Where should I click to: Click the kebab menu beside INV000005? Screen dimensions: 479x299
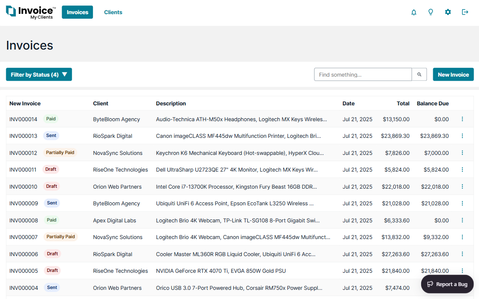462,271
